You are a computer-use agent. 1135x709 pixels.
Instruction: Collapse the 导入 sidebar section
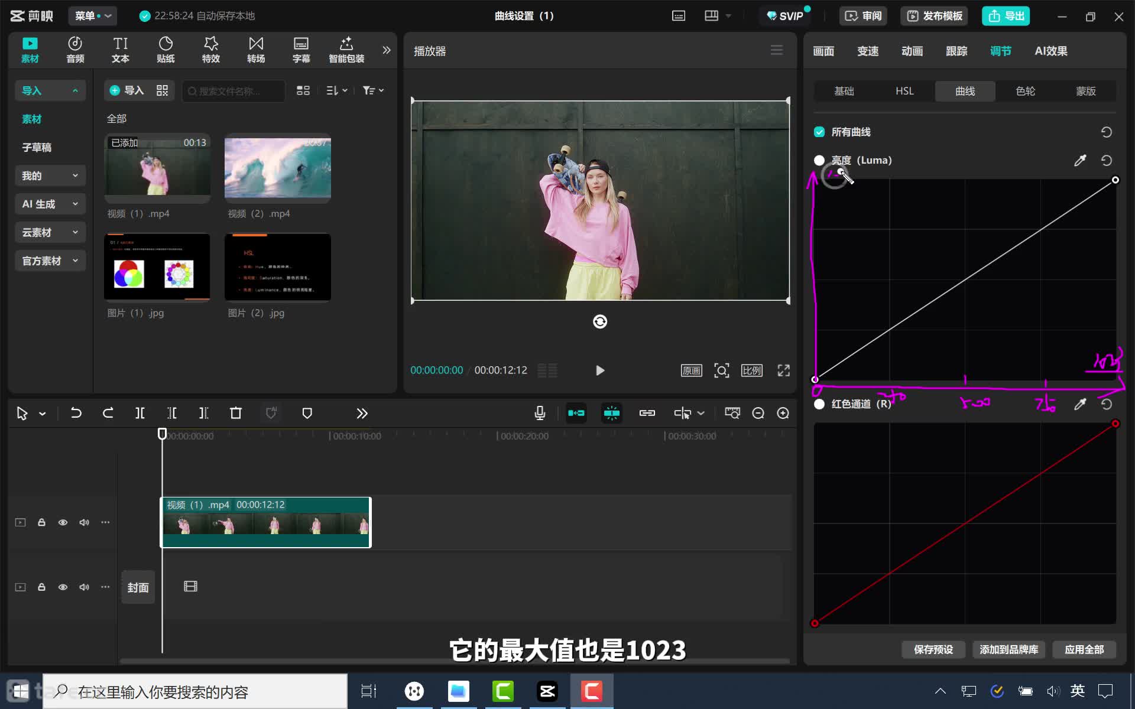pos(50,90)
